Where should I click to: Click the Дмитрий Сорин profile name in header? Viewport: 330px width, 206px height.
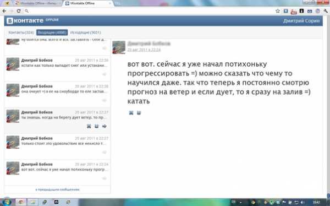coord(301,21)
